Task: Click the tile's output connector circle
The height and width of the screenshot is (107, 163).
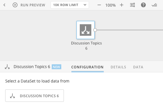Action: tap(95, 30)
